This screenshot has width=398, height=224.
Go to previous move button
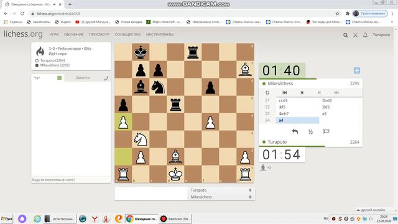coord(302,93)
